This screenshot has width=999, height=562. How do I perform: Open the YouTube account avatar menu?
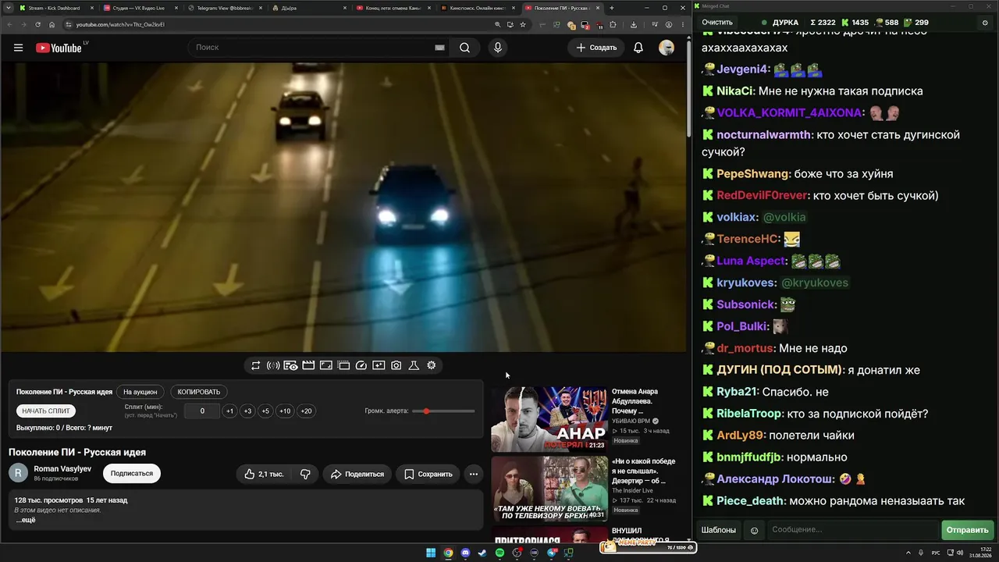[667, 48]
